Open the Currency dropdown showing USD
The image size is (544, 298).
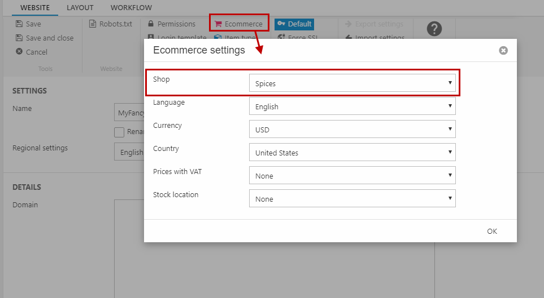(352, 130)
